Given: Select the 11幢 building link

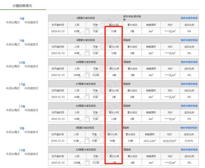Looking at the screenshot, I should pos(22,150).
